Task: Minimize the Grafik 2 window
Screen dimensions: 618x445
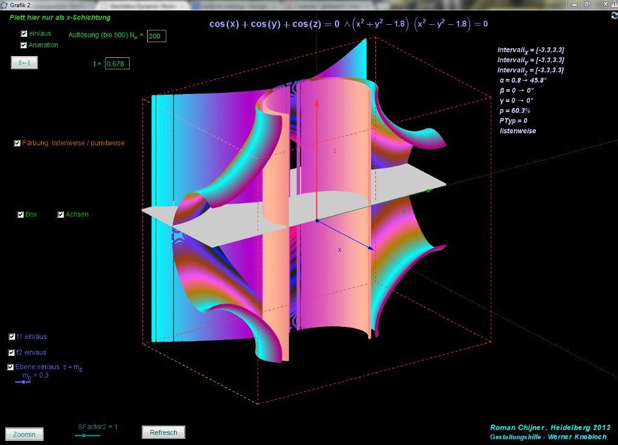Action: 573,4
